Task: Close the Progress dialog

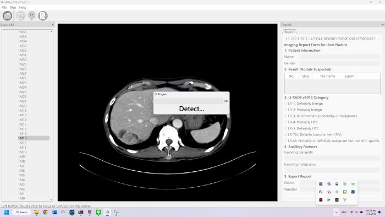Action: pos(227,94)
